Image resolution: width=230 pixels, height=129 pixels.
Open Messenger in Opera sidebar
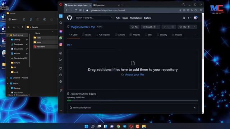61,31
